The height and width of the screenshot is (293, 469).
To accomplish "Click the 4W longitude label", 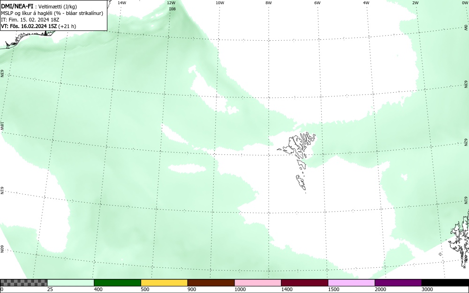I will click(x=366, y=3).
